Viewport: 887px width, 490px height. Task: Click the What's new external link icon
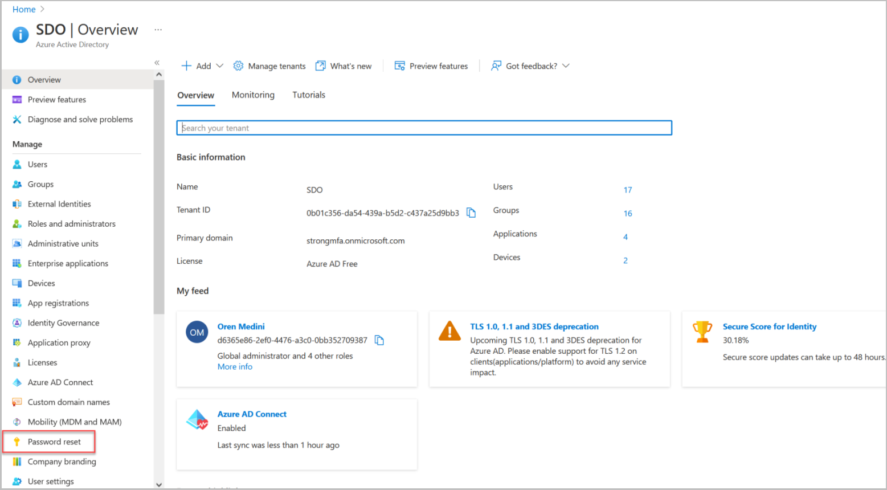[x=321, y=66]
